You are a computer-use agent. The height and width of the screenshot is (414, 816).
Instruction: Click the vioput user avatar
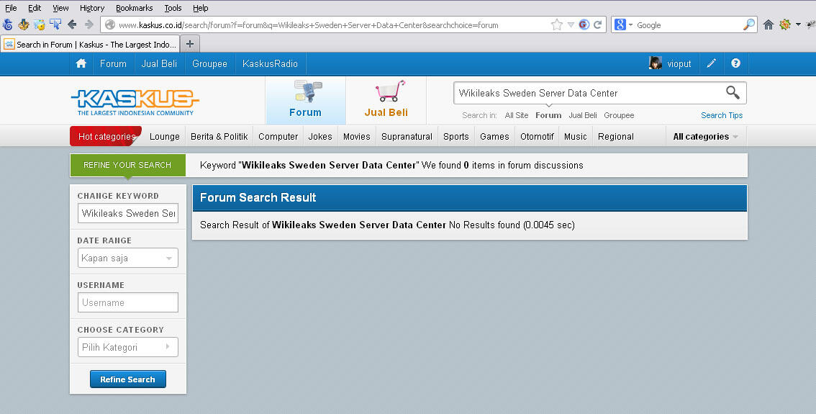point(656,63)
